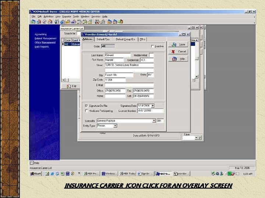Switch to the PINs tab
The image size is (265, 198).
[x=142, y=39]
